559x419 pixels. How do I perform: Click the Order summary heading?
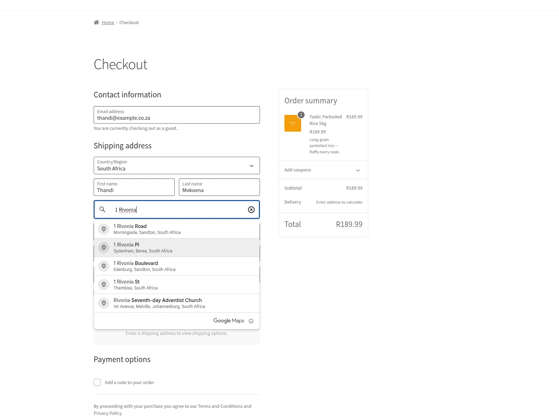[311, 101]
